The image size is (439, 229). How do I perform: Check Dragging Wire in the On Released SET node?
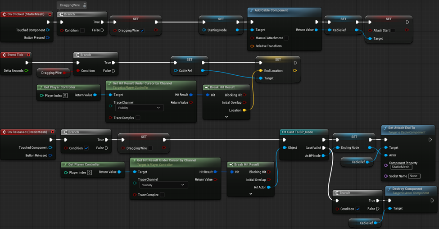coord(150,148)
